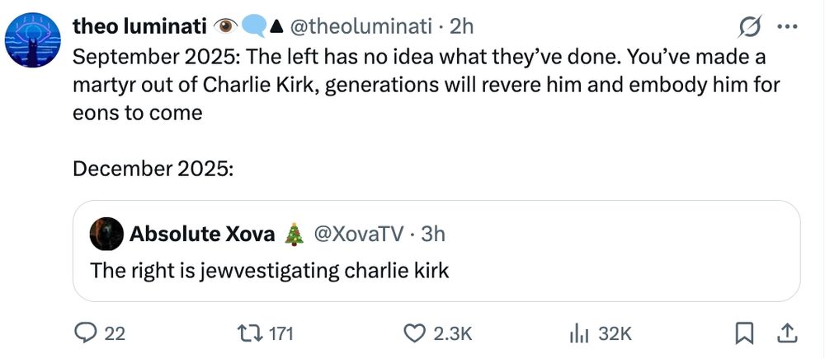The image size is (825, 358).
Task: Click the theo luminati display name
Action: tap(140, 26)
